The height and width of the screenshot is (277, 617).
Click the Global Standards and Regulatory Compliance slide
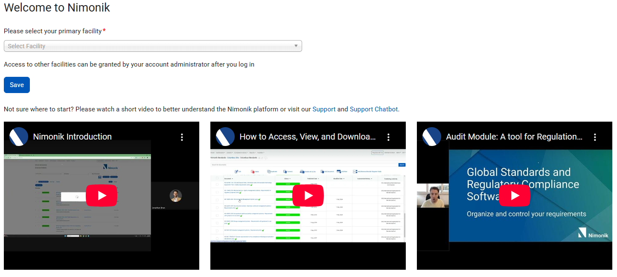pyautogui.click(x=530, y=195)
